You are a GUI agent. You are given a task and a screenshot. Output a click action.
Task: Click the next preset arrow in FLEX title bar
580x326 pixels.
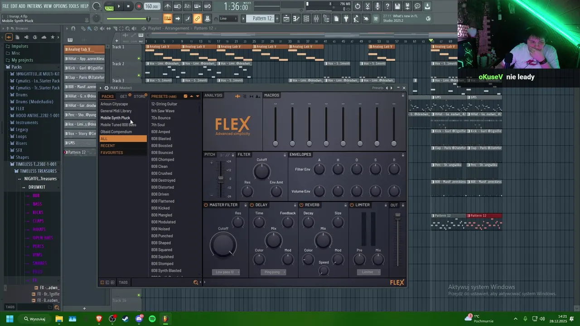pos(391,88)
